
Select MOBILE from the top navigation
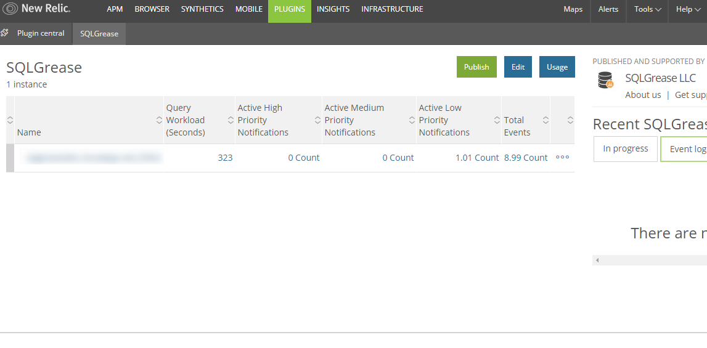point(249,9)
